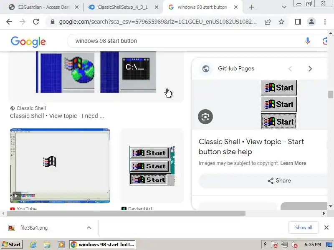
Task: Go to Google home via logo
Action: click(x=28, y=42)
